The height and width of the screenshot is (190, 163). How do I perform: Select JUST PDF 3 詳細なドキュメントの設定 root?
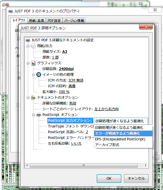point(63,40)
